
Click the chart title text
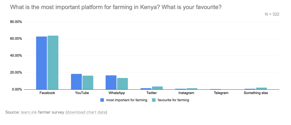point(116,7)
